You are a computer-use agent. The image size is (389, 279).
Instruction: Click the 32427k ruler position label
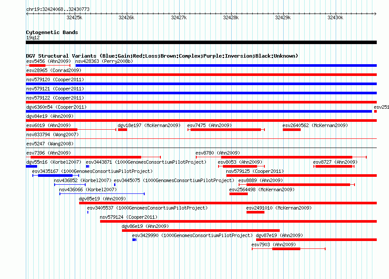179,17
